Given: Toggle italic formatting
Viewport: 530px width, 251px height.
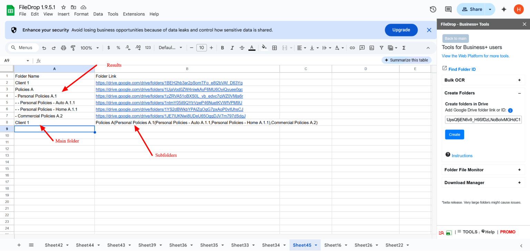Looking at the screenshot, I should click(232, 48).
